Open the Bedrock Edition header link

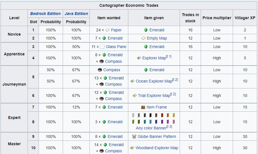tap(45, 14)
